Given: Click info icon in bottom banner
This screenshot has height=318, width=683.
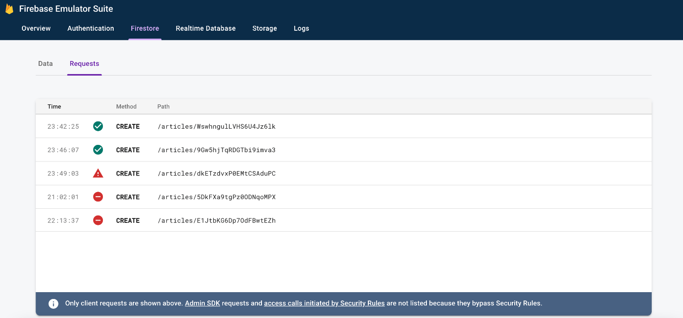Looking at the screenshot, I should [x=54, y=303].
